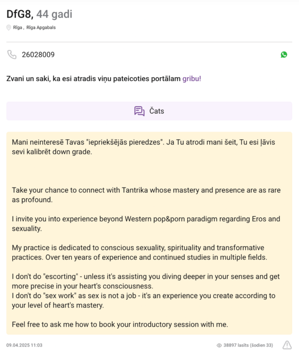Click the eye icon next to view count
Image resolution: width=299 pixels, height=355 pixels.
[x=219, y=346]
